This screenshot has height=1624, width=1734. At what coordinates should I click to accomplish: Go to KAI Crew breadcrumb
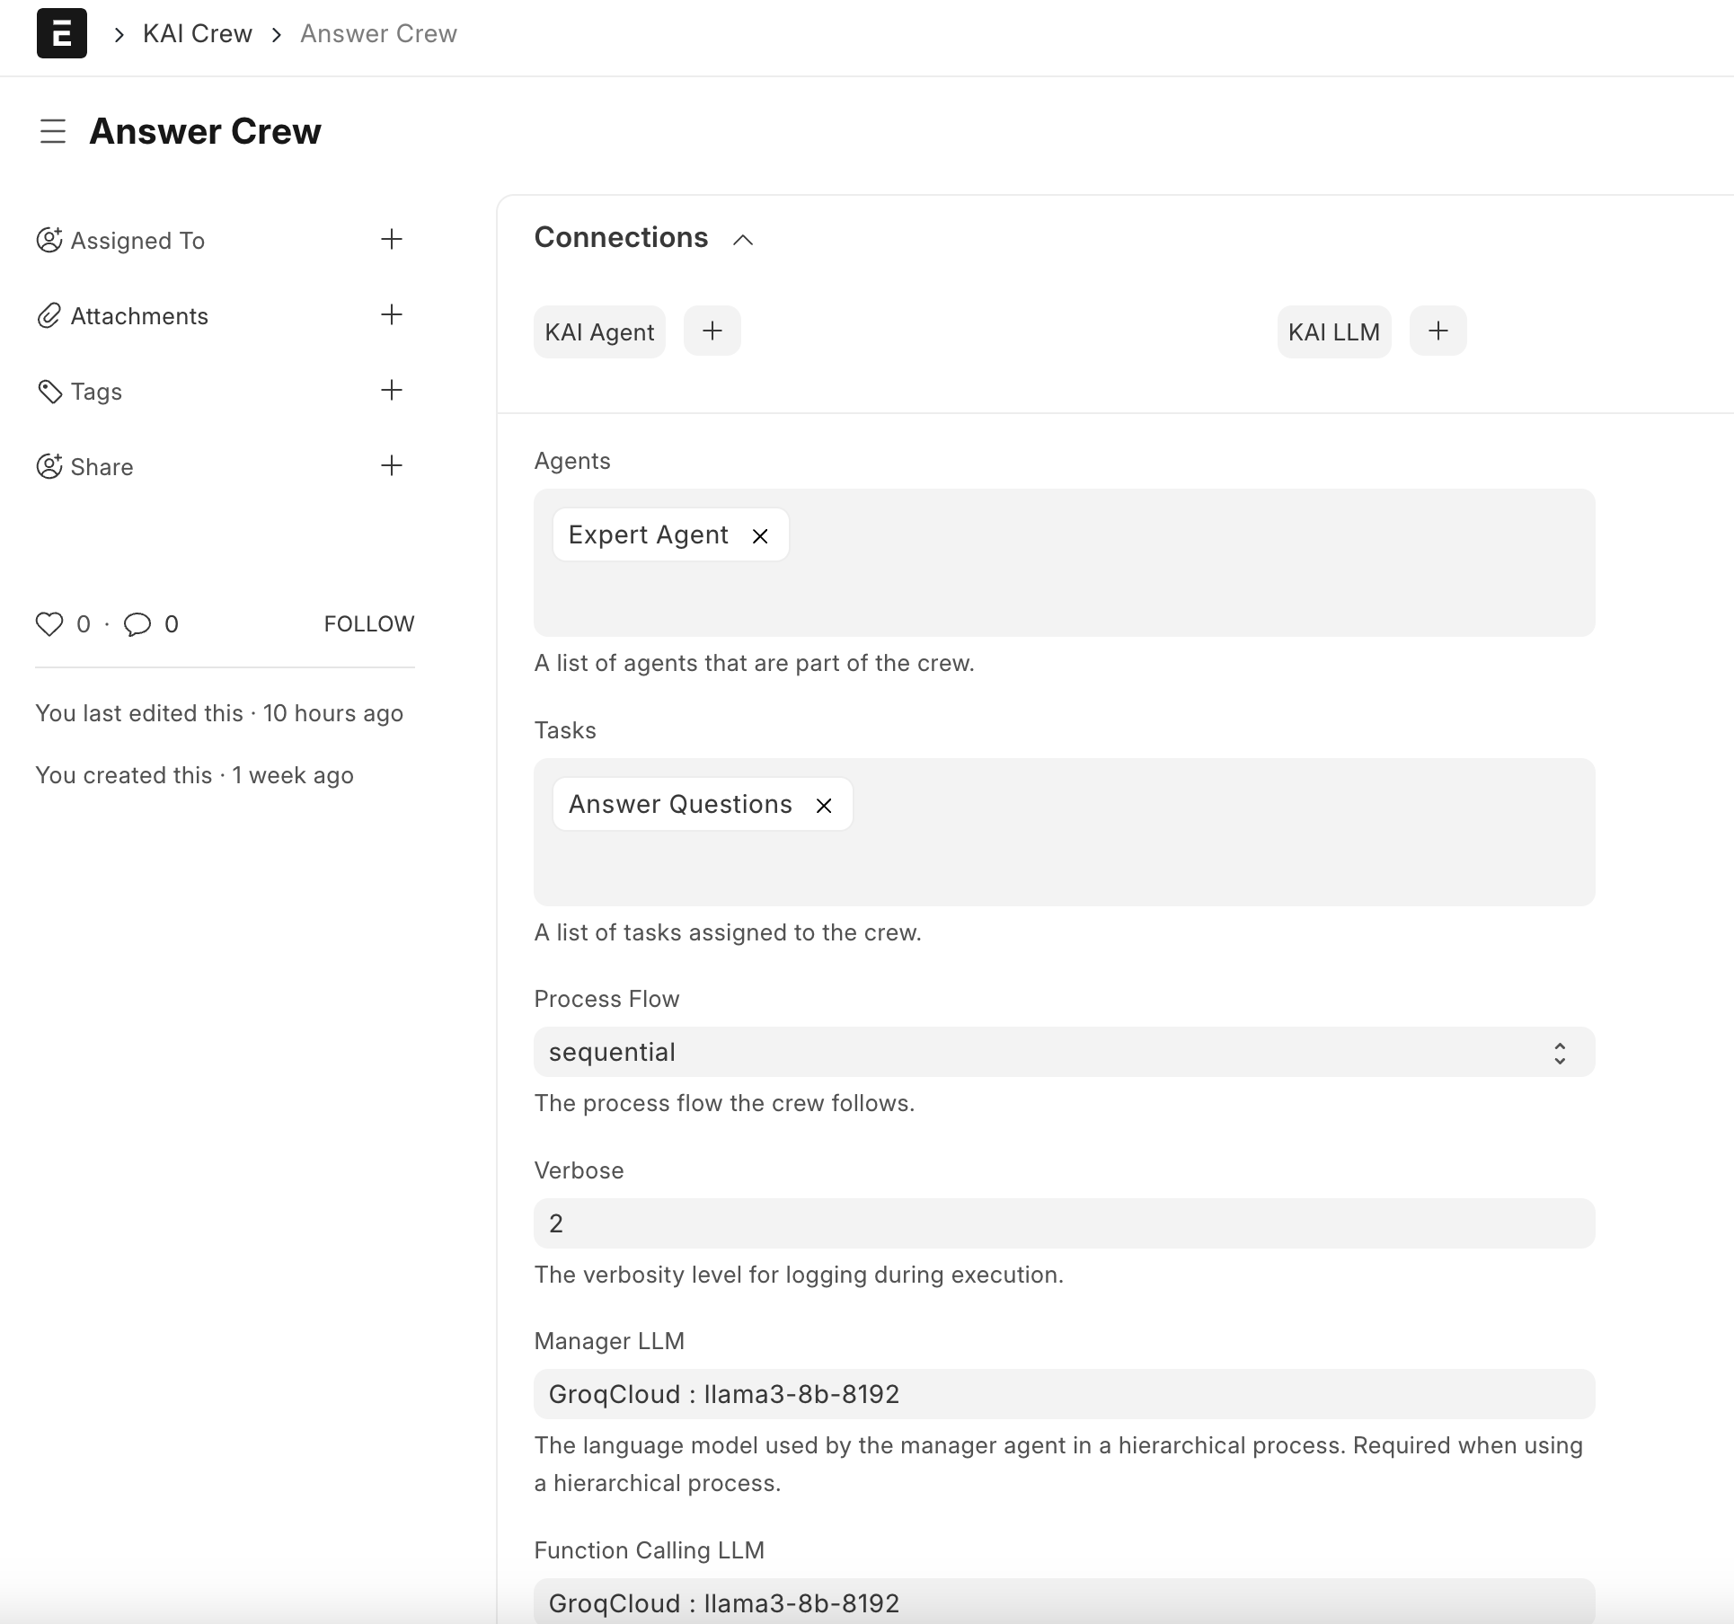[x=198, y=33]
